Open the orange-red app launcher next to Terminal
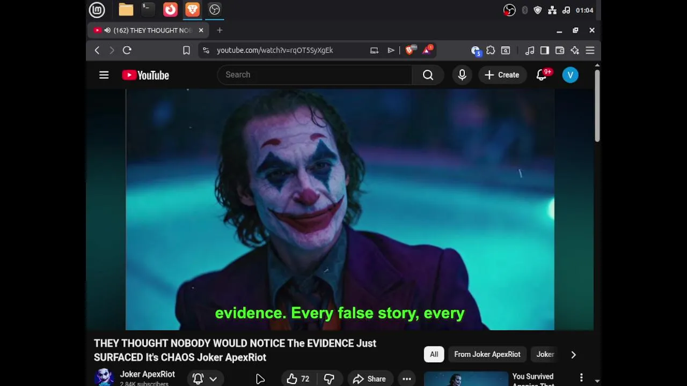The width and height of the screenshot is (687, 386). click(x=170, y=10)
